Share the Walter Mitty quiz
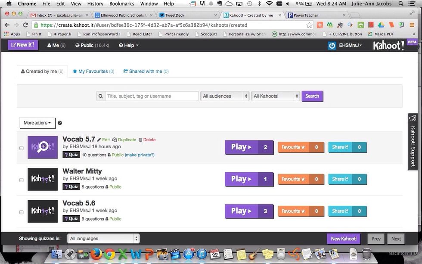The image size is (422, 264). (x=348, y=179)
